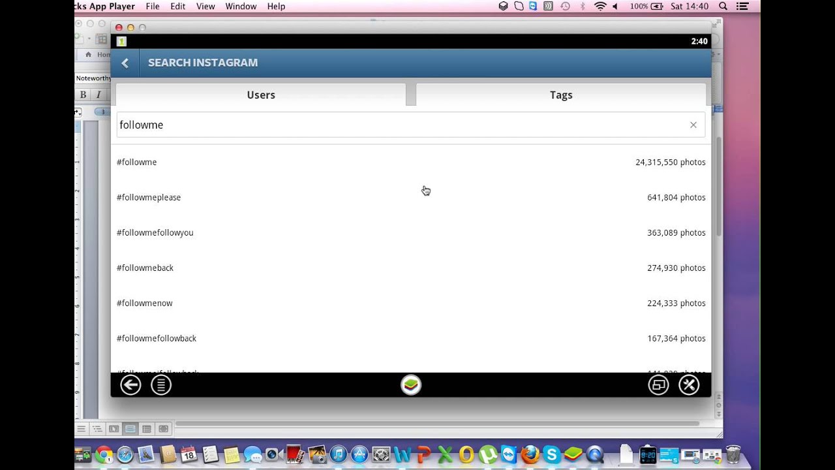The width and height of the screenshot is (835, 470).
Task: Open the Calendar app in Dock
Action: (189, 455)
